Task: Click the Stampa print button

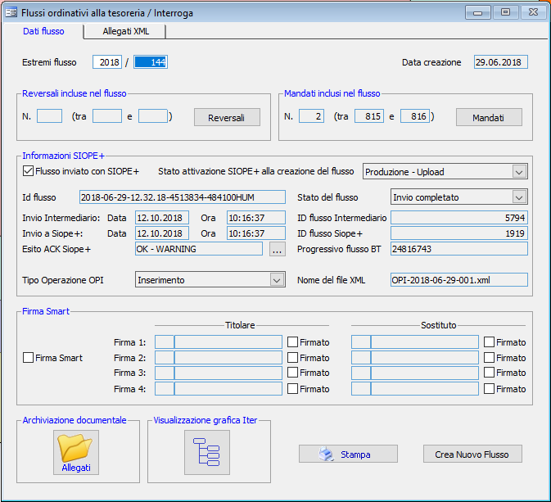Action: 348,454
